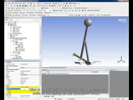Open Edge Coloring dropdown
This screenshot has width=133, height=100.
pos(58,10)
